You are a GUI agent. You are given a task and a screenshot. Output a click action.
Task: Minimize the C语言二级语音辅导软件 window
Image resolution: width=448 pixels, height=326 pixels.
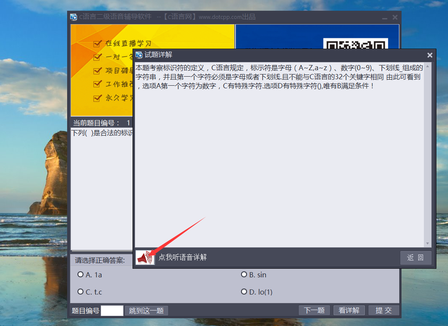(384, 18)
